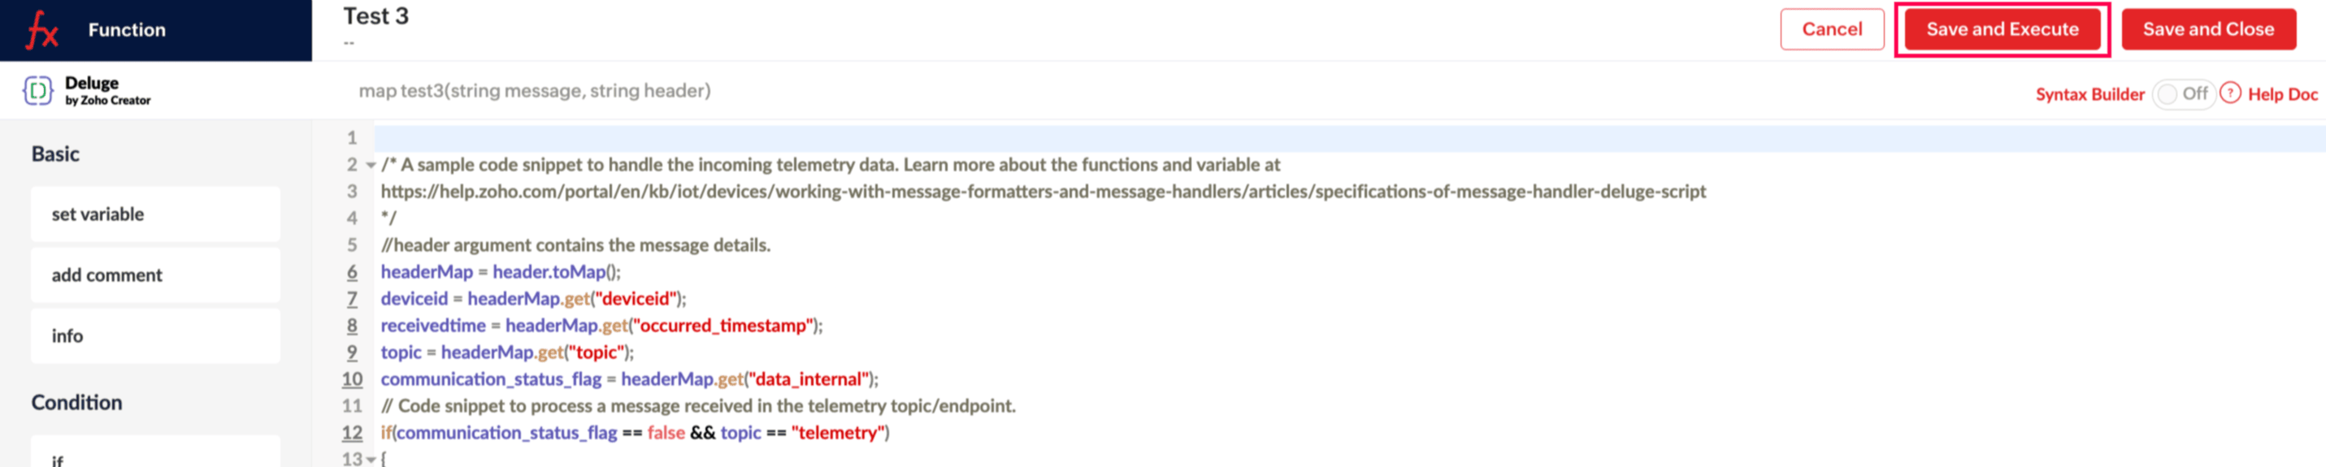Open the Help Doc link
Screen dimensions: 2326x467
pos(2282,93)
